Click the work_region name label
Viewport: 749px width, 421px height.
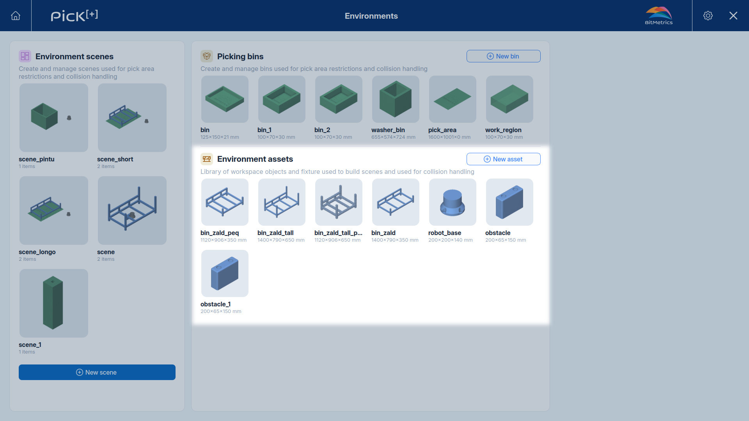(x=503, y=130)
